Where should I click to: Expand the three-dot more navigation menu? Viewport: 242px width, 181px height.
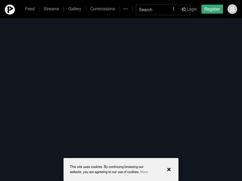126,9
